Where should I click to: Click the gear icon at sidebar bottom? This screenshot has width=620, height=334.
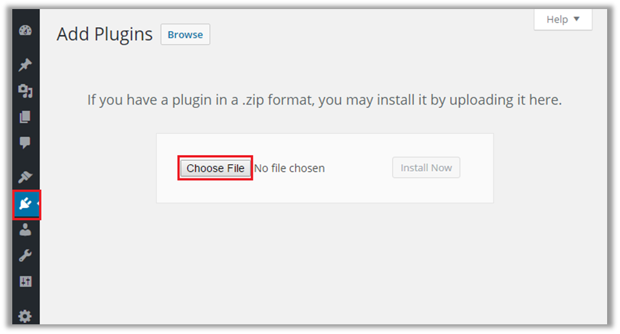(25, 316)
